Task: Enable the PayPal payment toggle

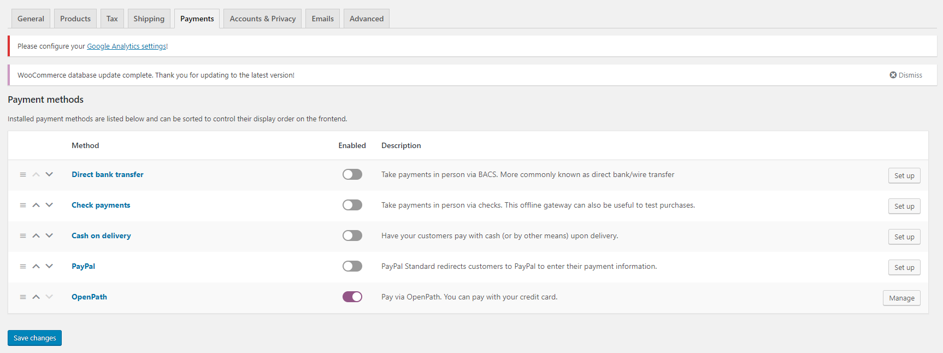Action: point(352,266)
